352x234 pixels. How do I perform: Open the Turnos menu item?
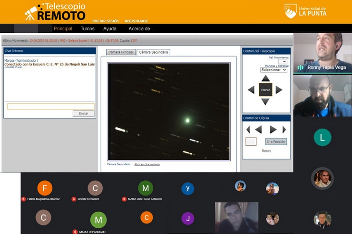coord(88,28)
